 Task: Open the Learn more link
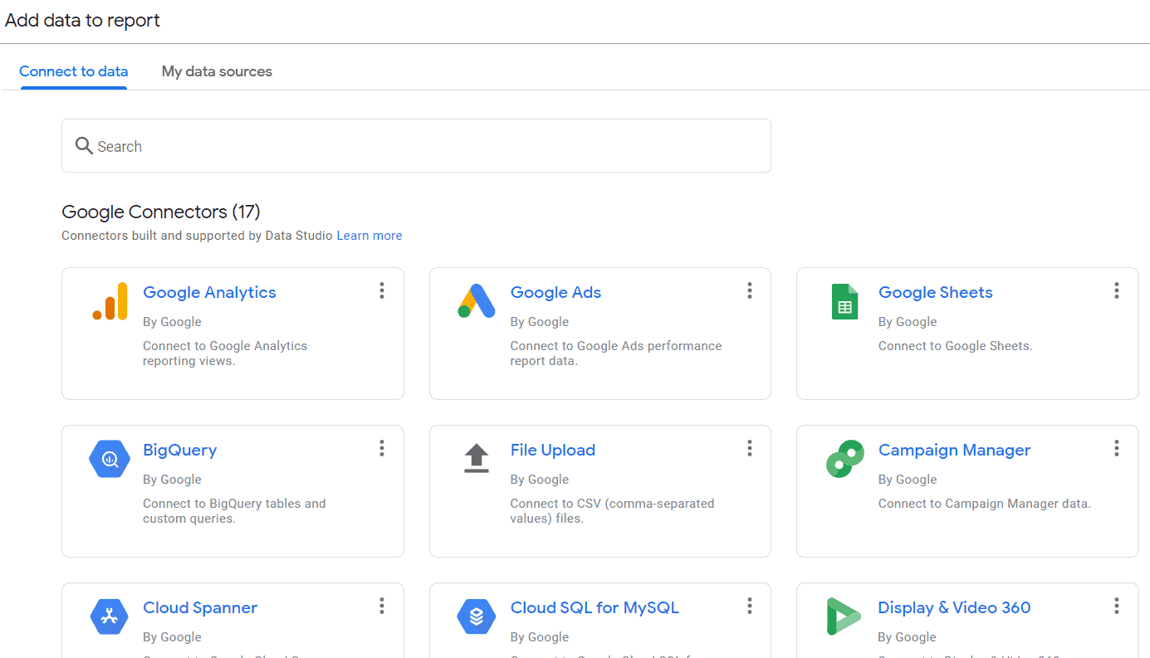pos(369,235)
